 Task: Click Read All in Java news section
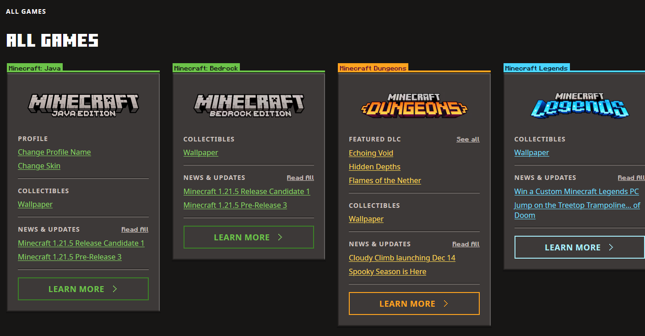tap(135, 229)
